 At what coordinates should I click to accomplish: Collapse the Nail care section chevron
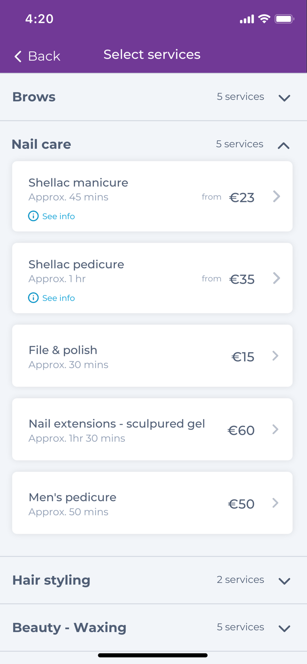[284, 145]
